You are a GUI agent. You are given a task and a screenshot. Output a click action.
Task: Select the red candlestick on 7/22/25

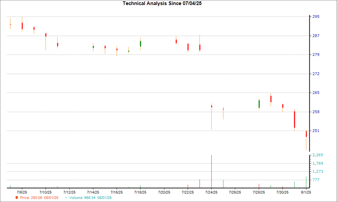pos(188,47)
